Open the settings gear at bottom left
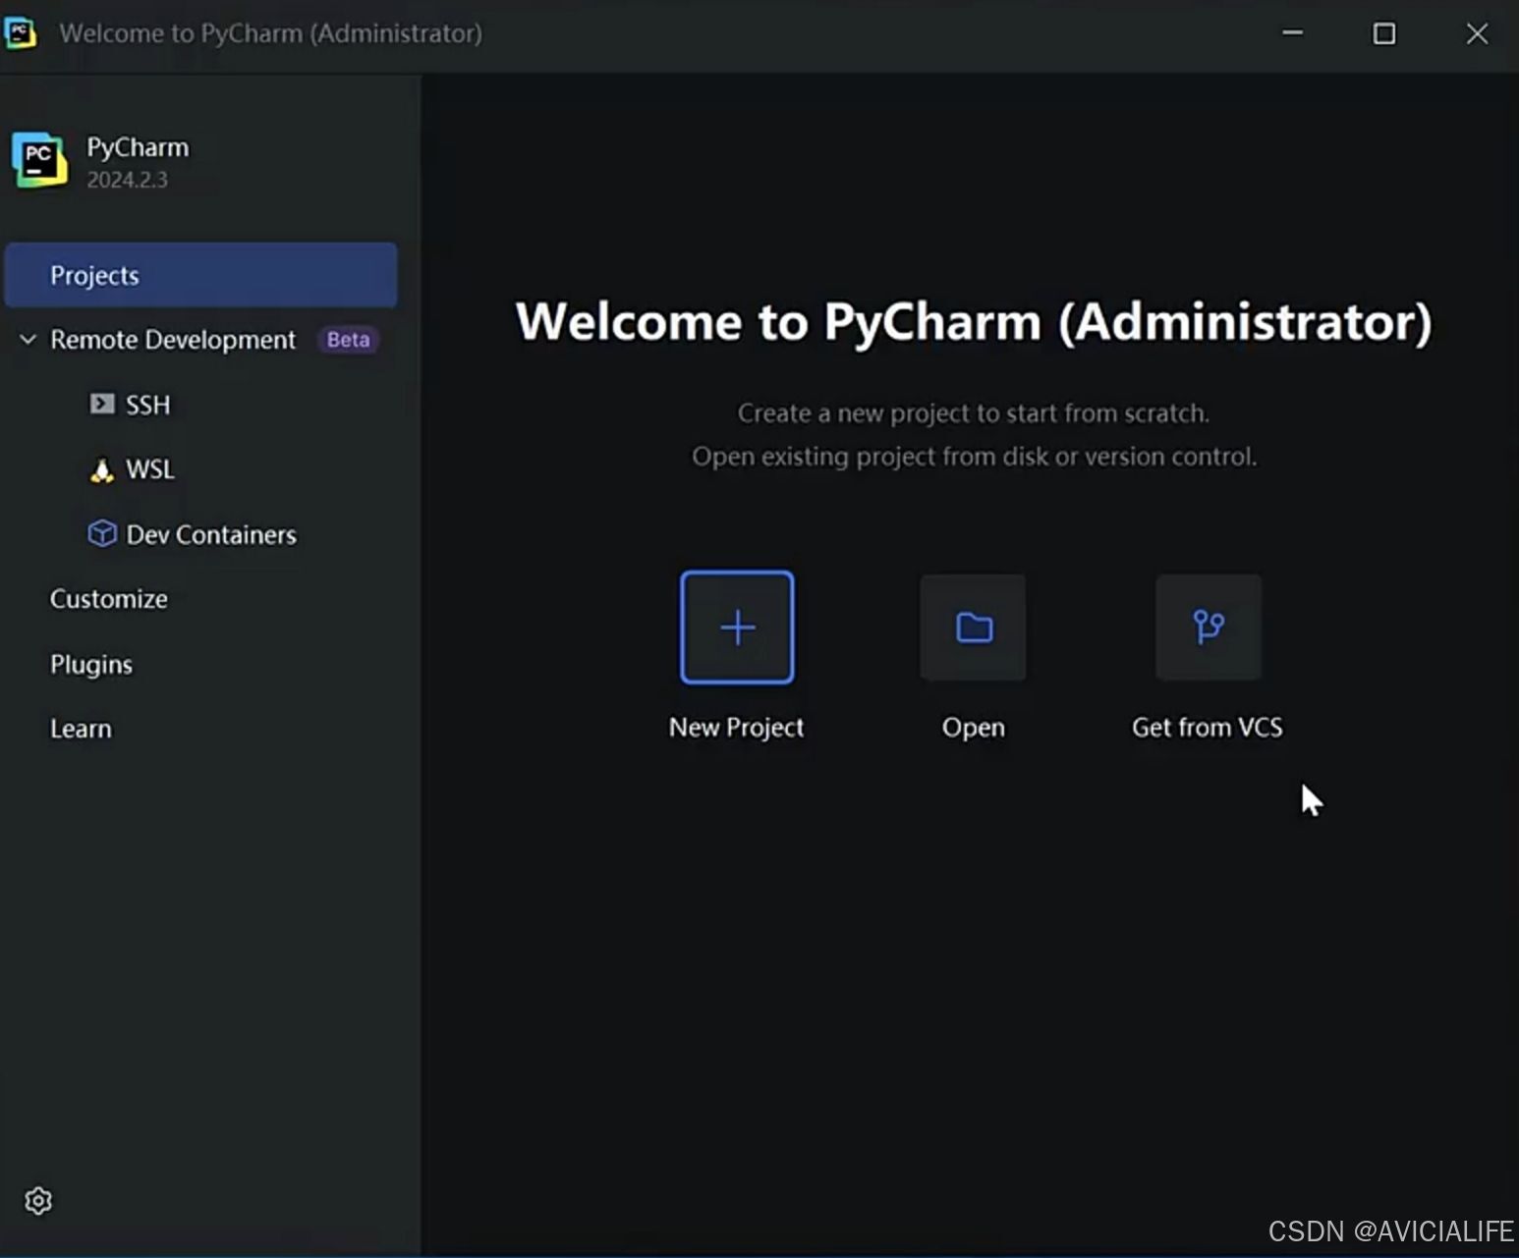The image size is (1519, 1258). tap(38, 1200)
